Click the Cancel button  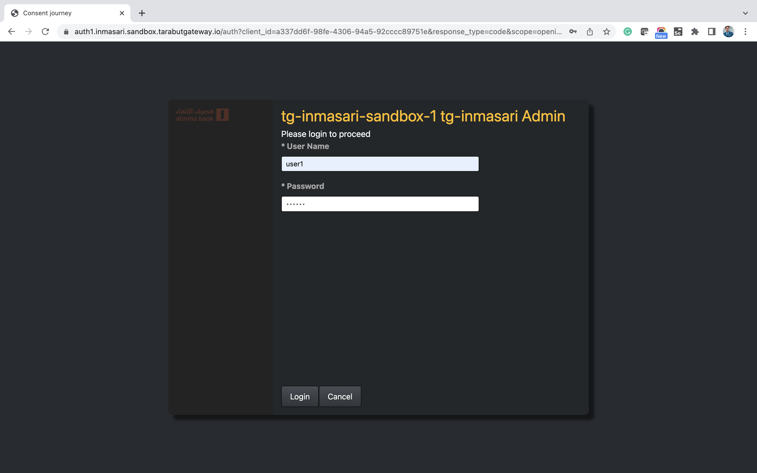pyautogui.click(x=340, y=396)
